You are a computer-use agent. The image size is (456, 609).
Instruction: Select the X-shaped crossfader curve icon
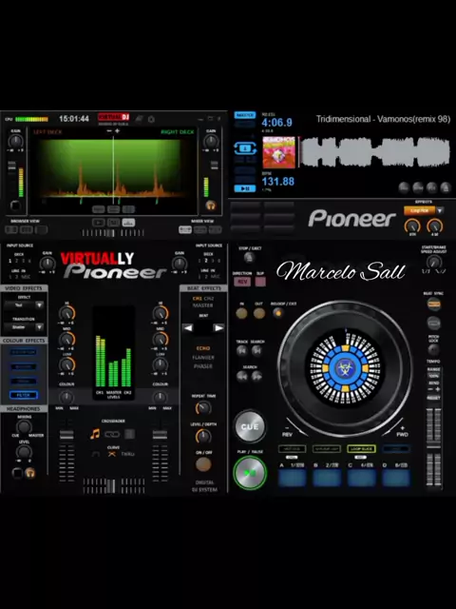112,454
